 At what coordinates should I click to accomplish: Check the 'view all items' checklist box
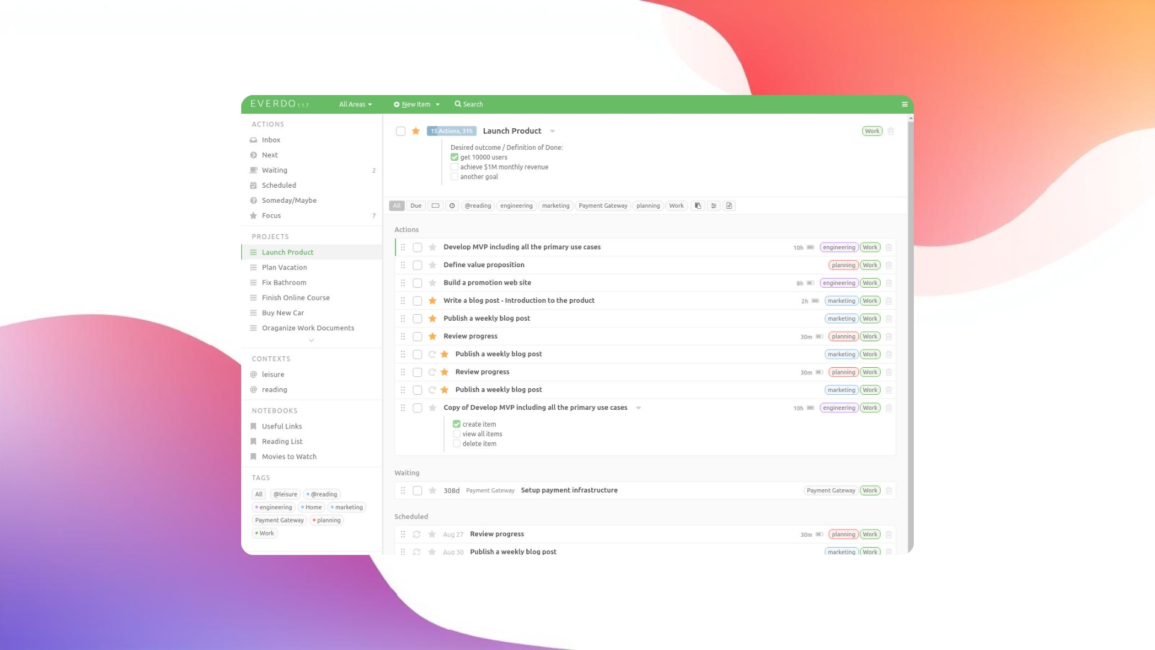click(457, 434)
